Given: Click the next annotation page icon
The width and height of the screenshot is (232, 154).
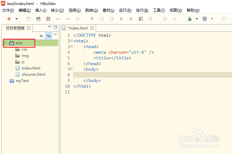Looking at the screenshot, I should pos(111,19).
